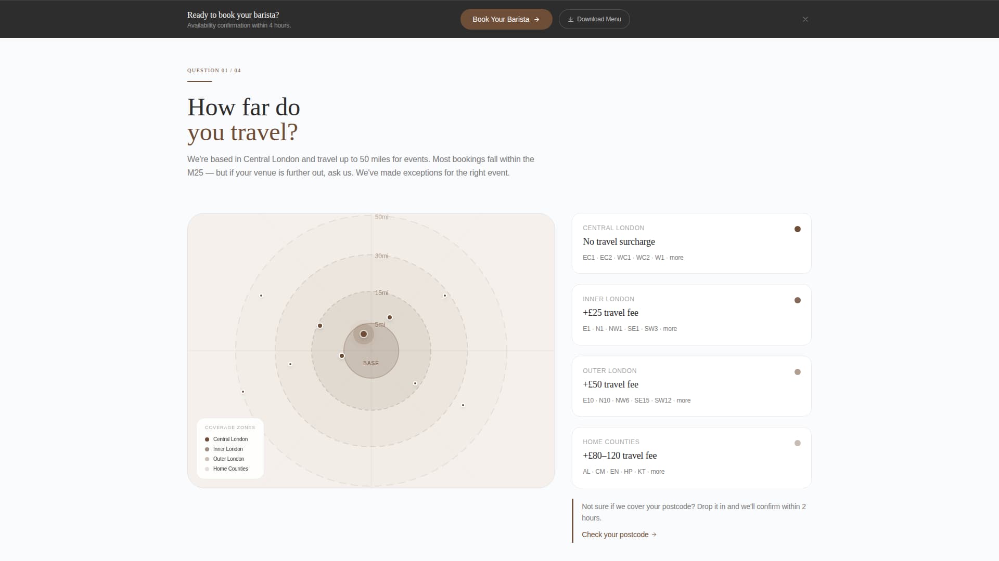This screenshot has width=999, height=561.
Task: Click the download icon on Download Menu button
Action: tap(570, 19)
